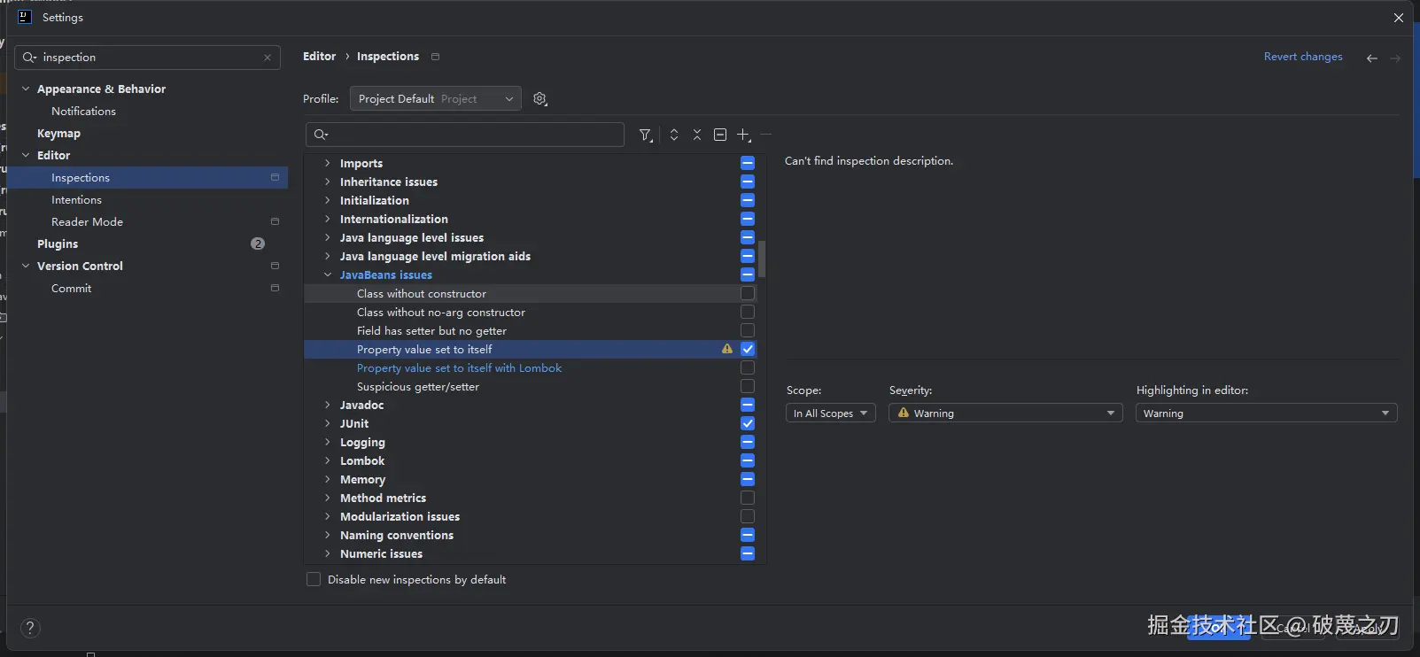Open the profile gear settings icon

click(x=540, y=99)
